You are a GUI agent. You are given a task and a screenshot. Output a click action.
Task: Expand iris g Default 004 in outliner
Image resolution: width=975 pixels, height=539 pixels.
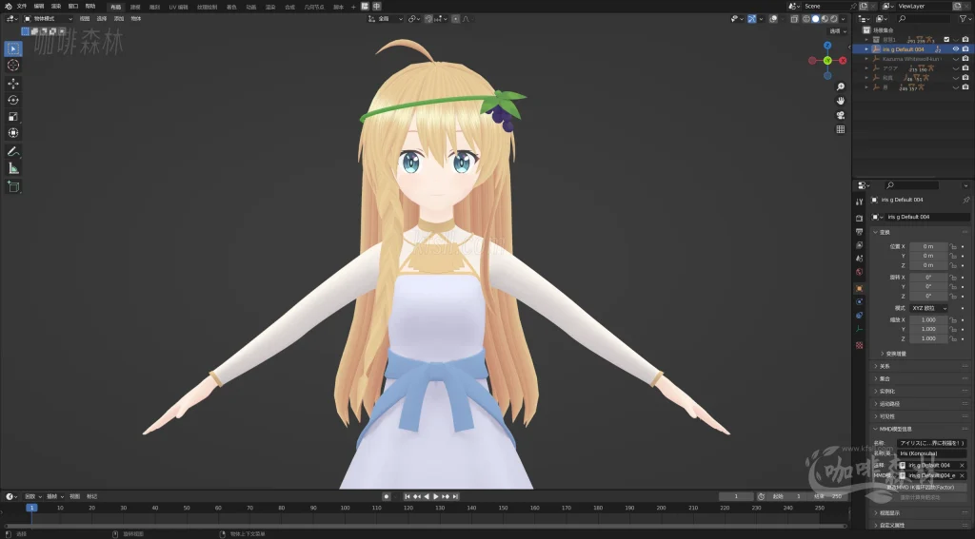pyautogui.click(x=866, y=49)
